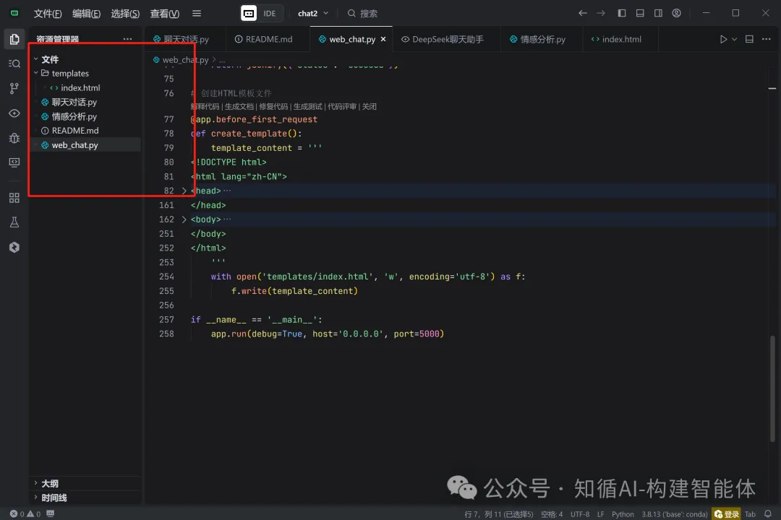781x520 pixels.
Task: Expand folded head section at line 82
Action: (x=184, y=191)
